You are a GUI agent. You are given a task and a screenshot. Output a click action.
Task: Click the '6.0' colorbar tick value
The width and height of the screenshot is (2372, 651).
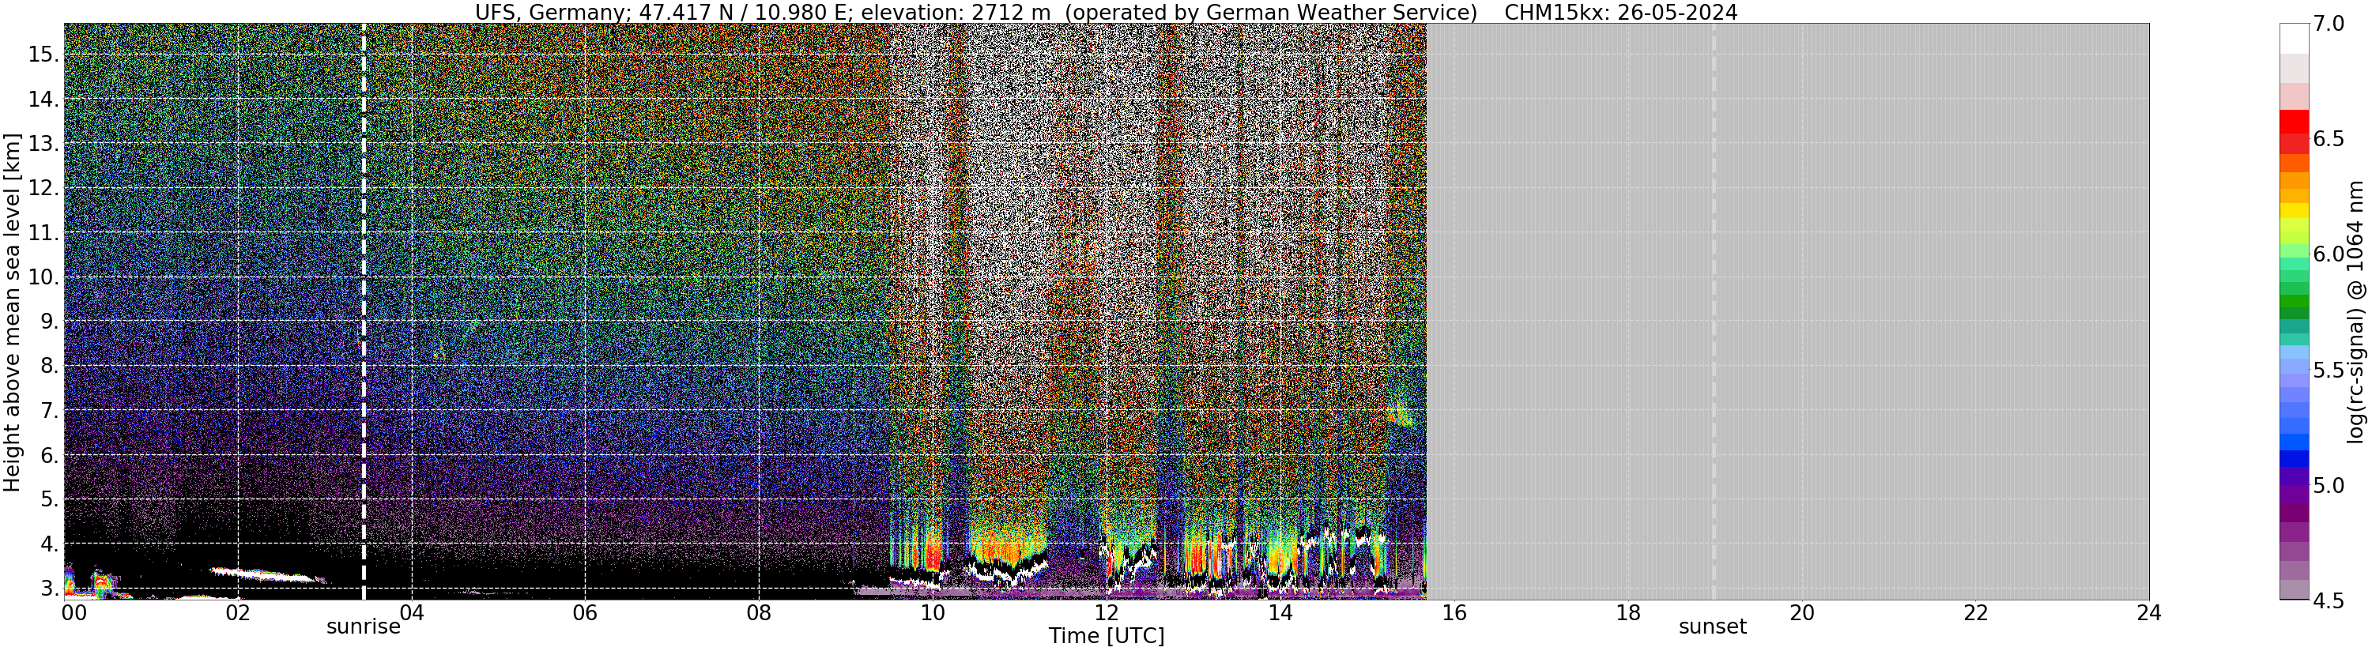tap(2329, 254)
